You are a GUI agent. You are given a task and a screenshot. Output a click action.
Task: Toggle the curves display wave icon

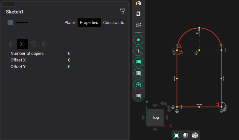point(138,51)
